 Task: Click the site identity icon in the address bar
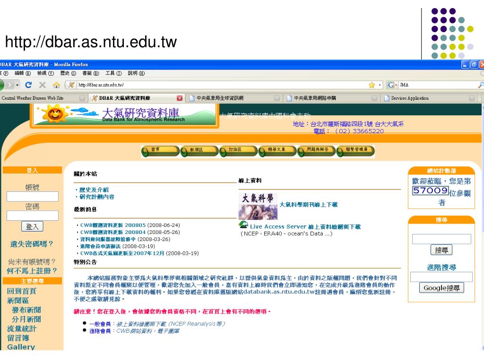(71, 85)
